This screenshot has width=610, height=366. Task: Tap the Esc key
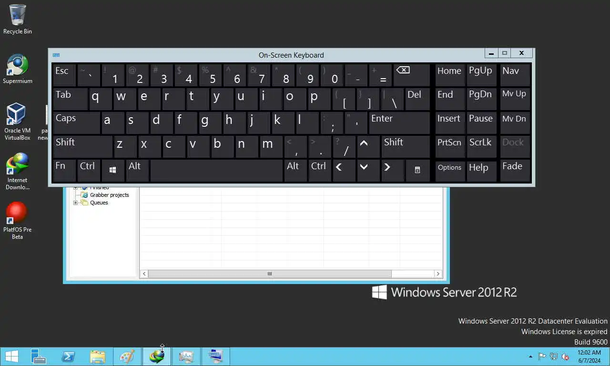coord(64,75)
